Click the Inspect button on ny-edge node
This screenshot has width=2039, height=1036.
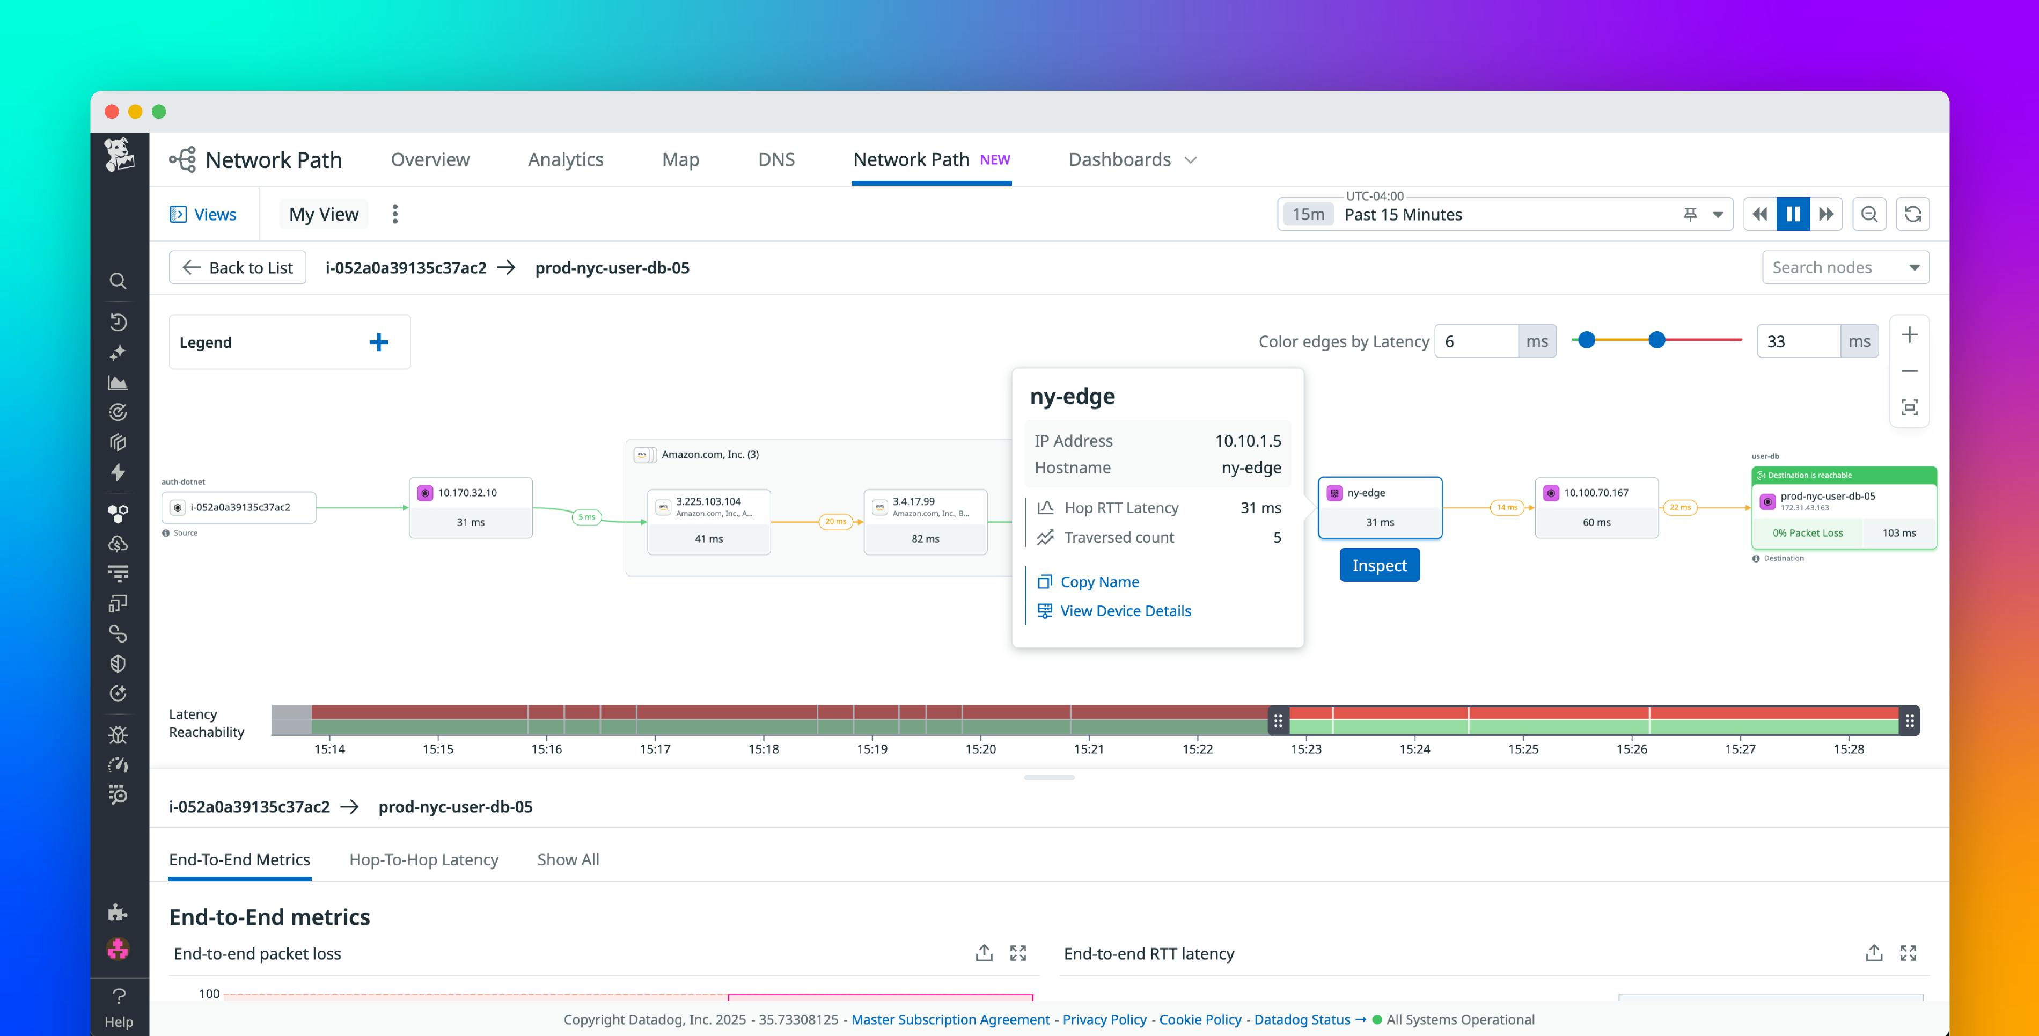[1380, 565]
